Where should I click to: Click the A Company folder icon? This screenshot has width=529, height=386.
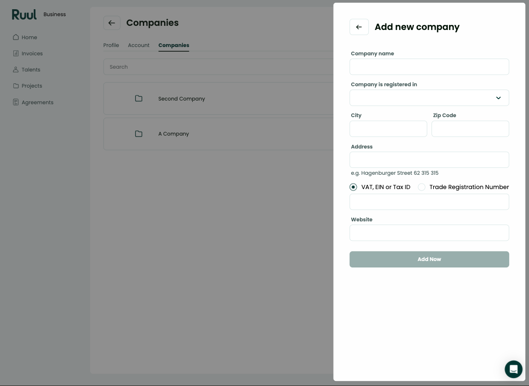[139, 134]
